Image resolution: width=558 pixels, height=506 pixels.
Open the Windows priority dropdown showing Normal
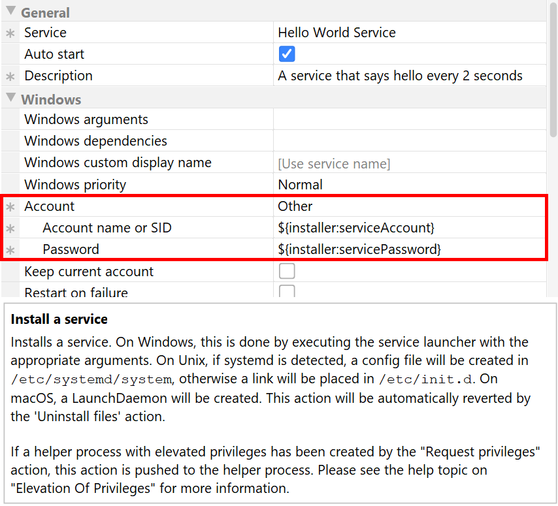click(x=409, y=185)
